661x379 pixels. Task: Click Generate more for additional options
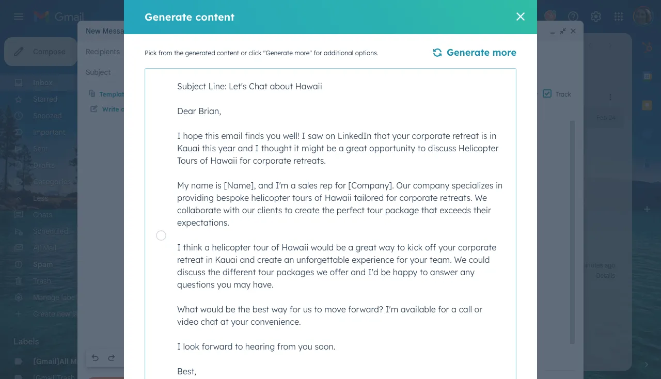474,53
